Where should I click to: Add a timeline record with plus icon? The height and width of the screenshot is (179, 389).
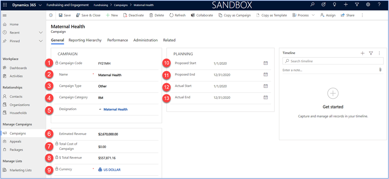(x=362, y=53)
